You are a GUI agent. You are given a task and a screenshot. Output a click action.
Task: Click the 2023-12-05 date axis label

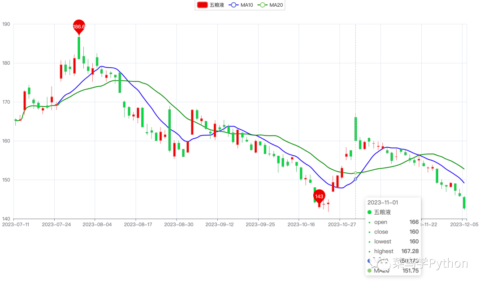pyautogui.click(x=464, y=224)
